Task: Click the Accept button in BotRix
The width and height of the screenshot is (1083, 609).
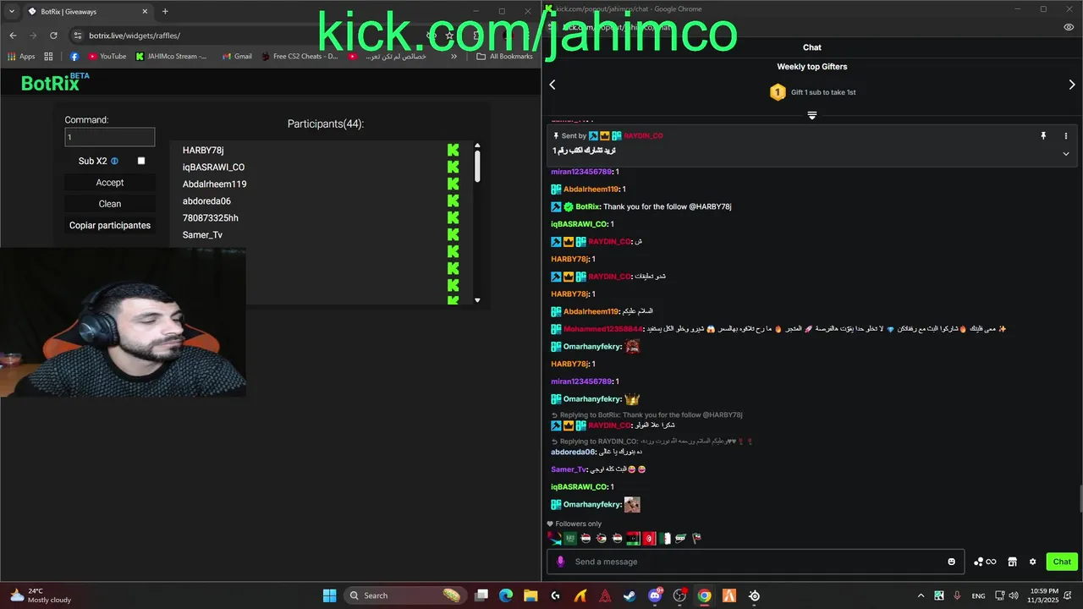Action: click(x=110, y=183)
